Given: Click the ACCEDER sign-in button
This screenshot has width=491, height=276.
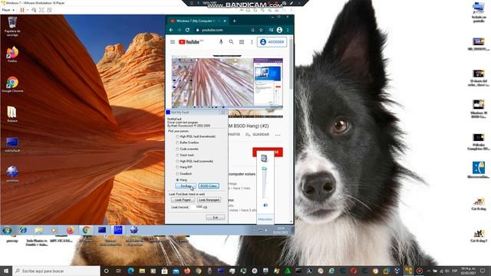Looking at the screenshot, I should click(x=272, y=42).
